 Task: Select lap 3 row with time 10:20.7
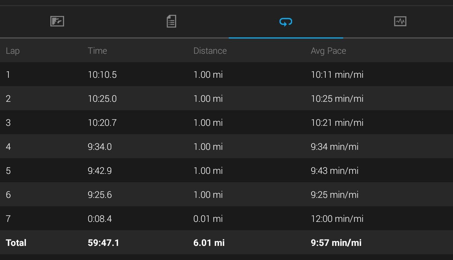[x=226, y=122]
